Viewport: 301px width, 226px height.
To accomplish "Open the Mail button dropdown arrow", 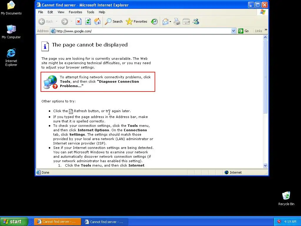I will coord(170,21).
